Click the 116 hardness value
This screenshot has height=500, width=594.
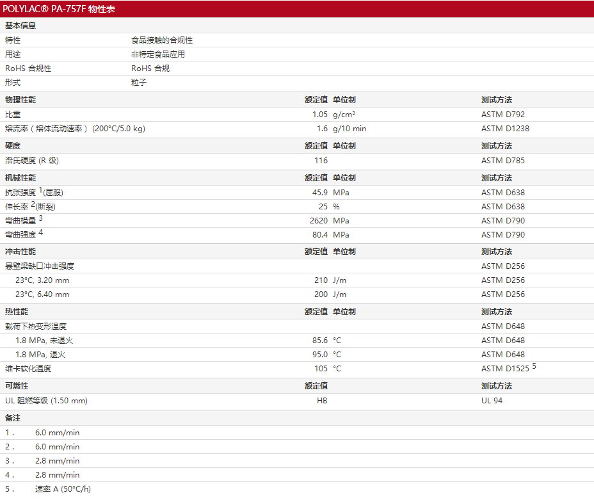pos(321,161)
